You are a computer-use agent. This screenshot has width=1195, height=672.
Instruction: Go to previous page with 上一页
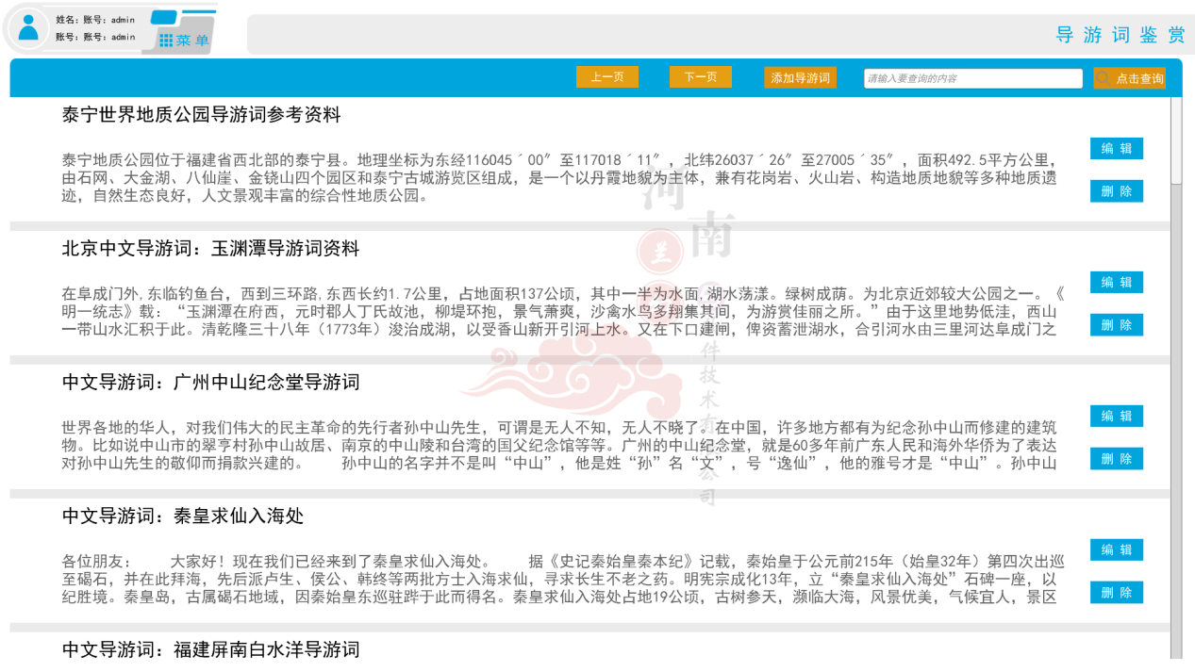(x=606, y=77)
